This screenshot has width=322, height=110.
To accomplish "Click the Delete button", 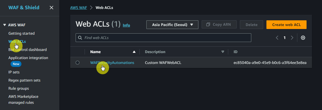I will (252, 25).
